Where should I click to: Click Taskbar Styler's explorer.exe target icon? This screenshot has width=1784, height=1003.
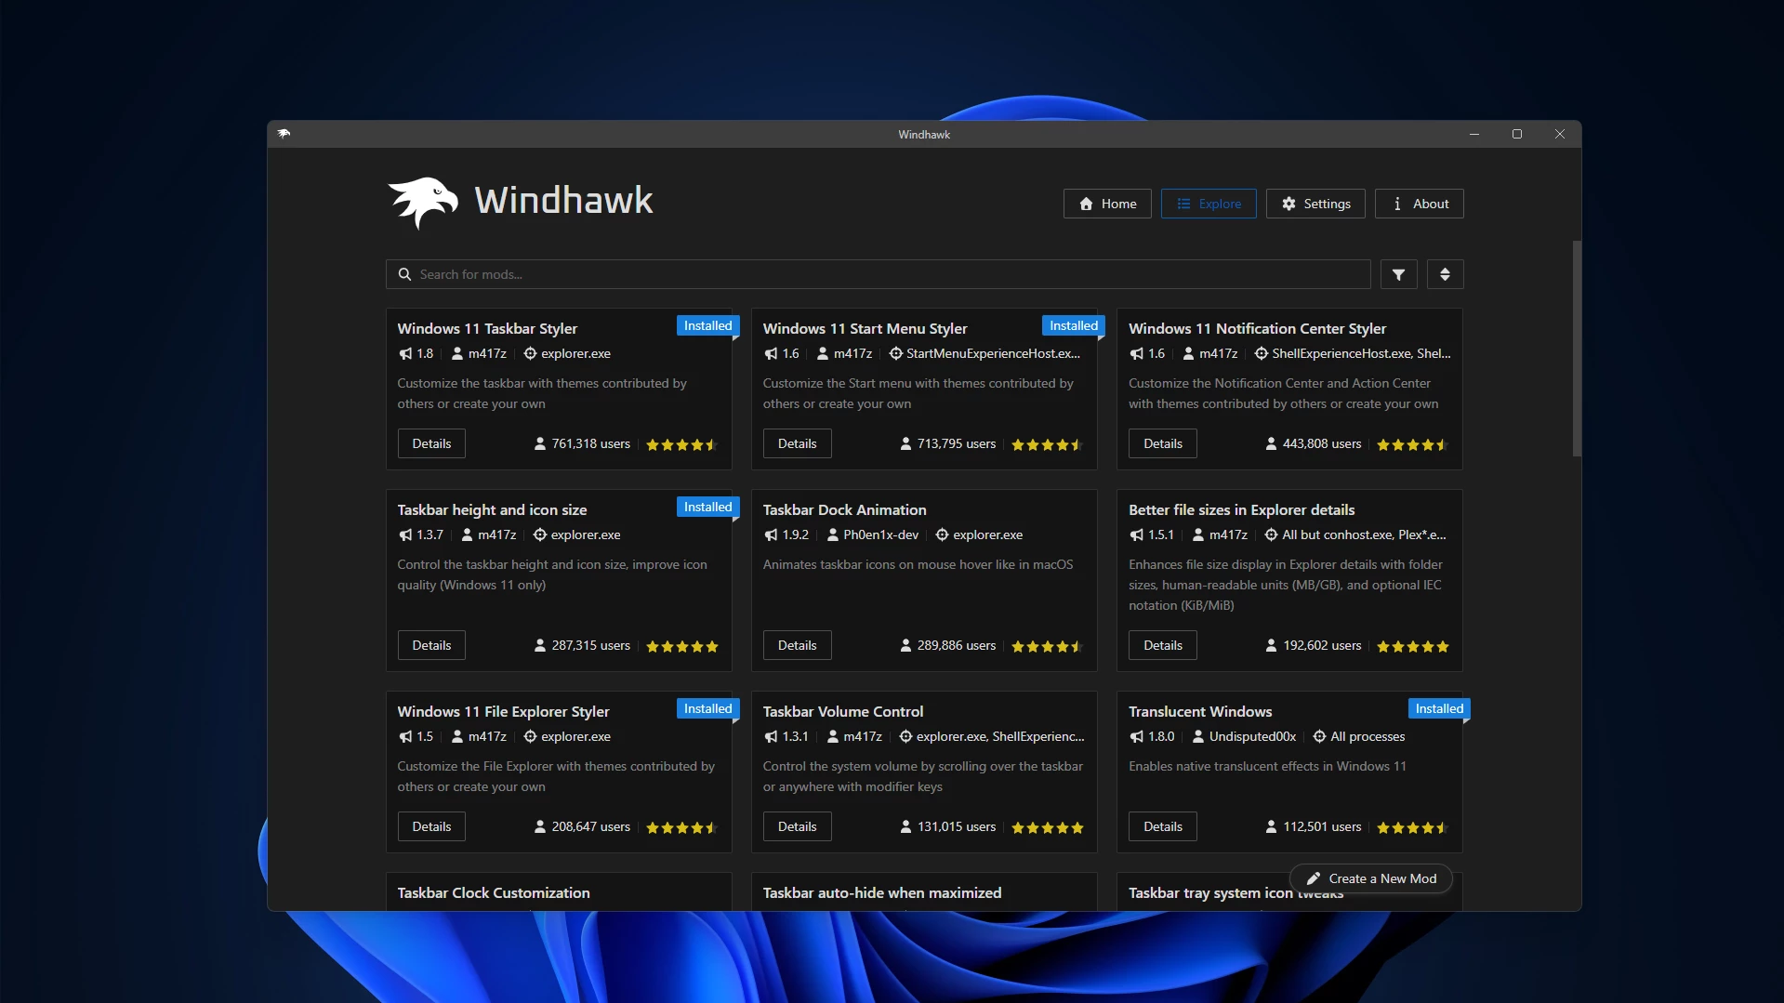pyautogui.click(x=530, y=353)
